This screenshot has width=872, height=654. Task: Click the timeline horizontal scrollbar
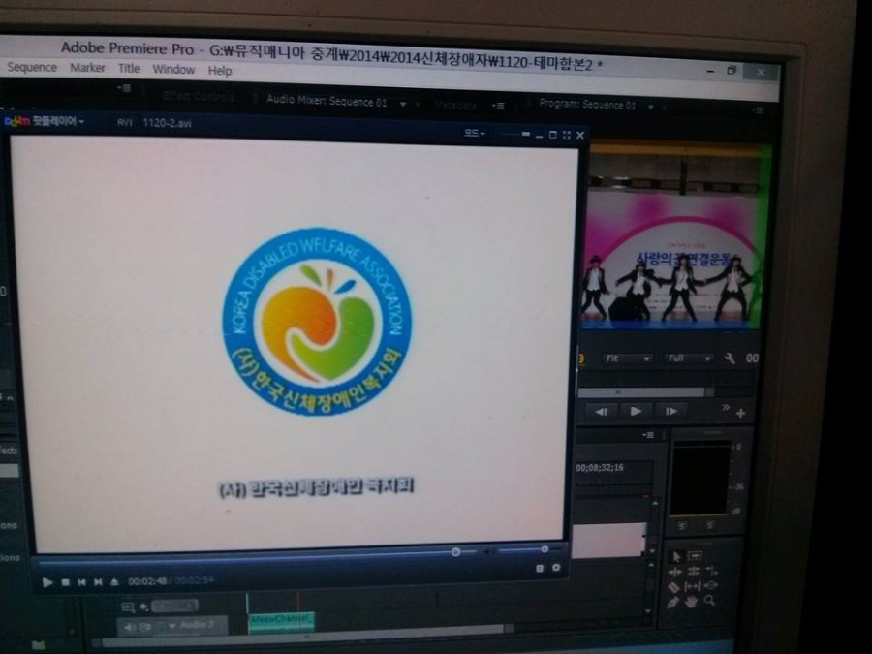[x=303, y=636]
